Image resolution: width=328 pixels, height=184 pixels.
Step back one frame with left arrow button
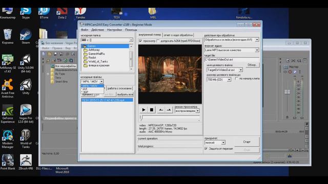click(x=161, y=110)
